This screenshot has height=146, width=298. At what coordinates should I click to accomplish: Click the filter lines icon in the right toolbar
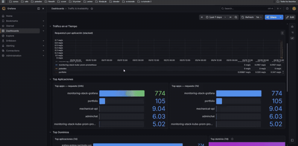coord(292,32)
